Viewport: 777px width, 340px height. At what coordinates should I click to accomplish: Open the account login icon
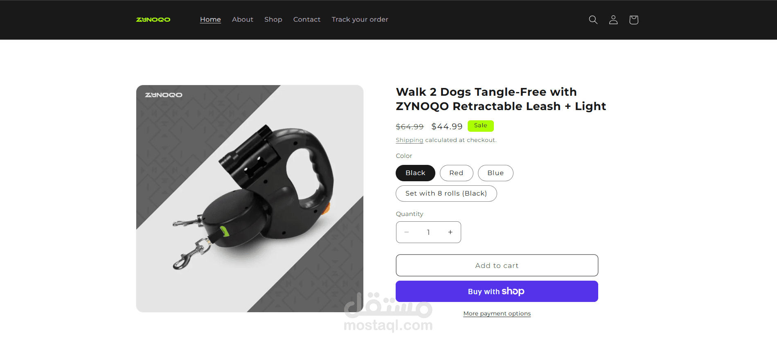(613, 20)
